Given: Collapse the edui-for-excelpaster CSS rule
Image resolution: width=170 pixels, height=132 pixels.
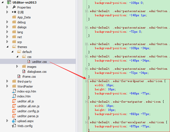Looking at the screenshot, I should [x=86, y=122].
